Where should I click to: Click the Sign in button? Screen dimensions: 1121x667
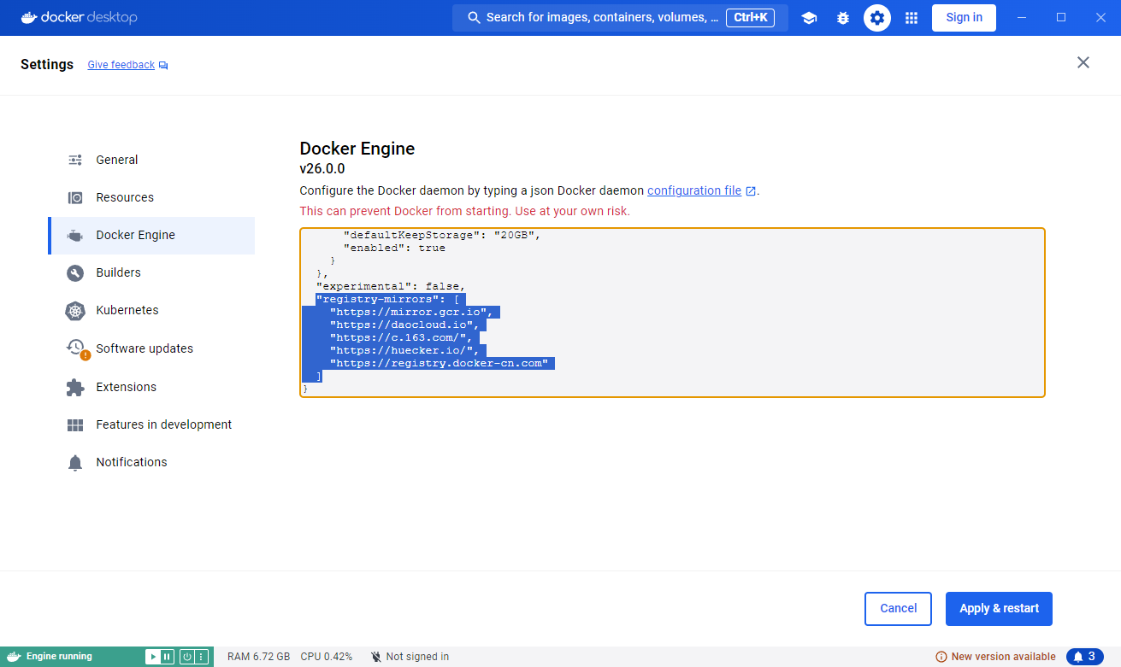click(x=964, y=17)
